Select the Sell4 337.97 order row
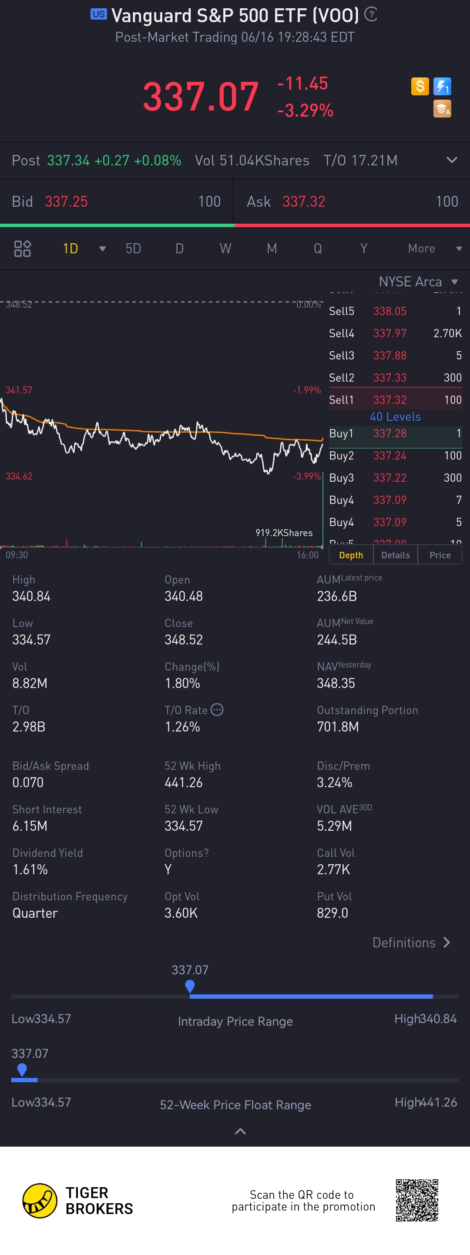The image size is (470, 1255). coord(395,333)
